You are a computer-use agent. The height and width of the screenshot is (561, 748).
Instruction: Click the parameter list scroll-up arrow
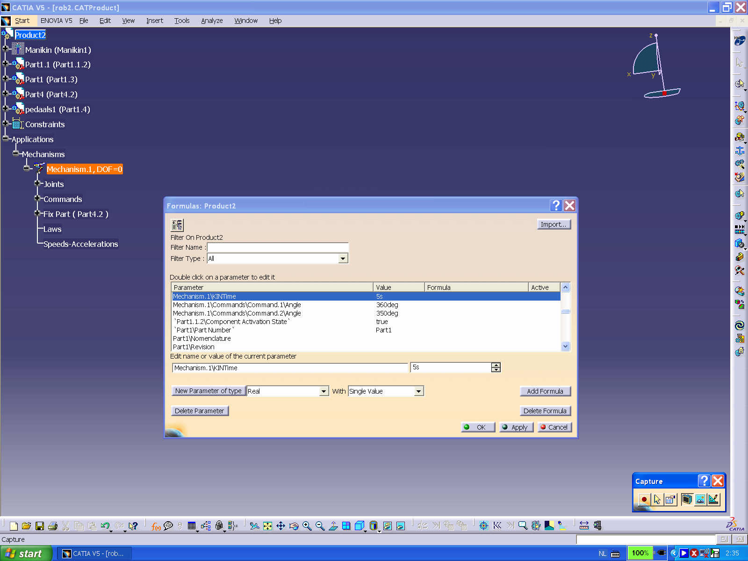pyautogui.click(x=566, y=287)
